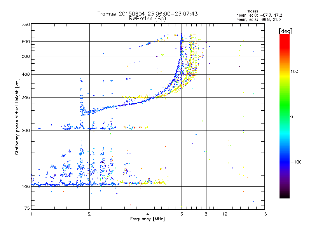
Task: Click the 'Frequency [MHz]' axis label
Action: pos(147,219)
